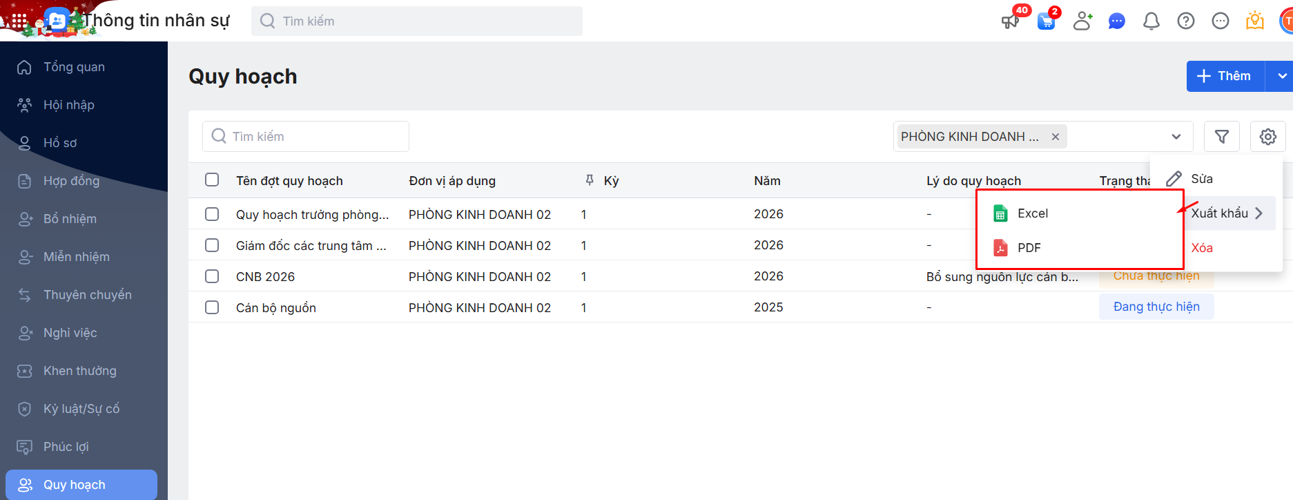This screenshot has height=500, width=1293.
Task: Select the Cán bộ nguồn row checkbox
Action: point(212,307)
